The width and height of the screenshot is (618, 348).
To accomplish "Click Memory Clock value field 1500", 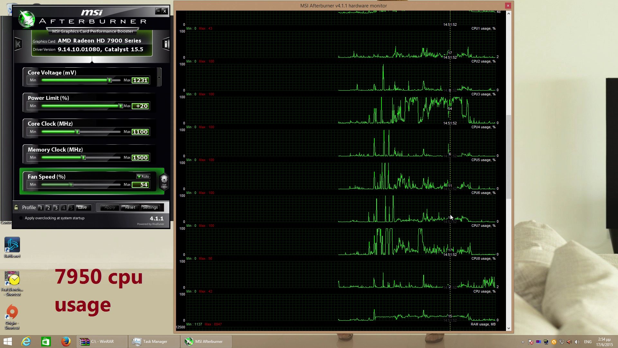I will click(140, 158).
